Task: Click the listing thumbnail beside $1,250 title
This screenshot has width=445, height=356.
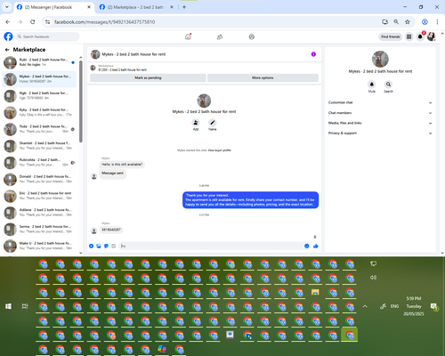Action: click(x=93, y=68)
